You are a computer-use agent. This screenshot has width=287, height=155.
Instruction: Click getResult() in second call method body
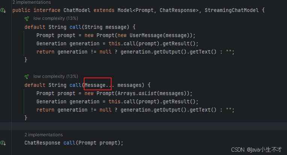pos(179,101)
